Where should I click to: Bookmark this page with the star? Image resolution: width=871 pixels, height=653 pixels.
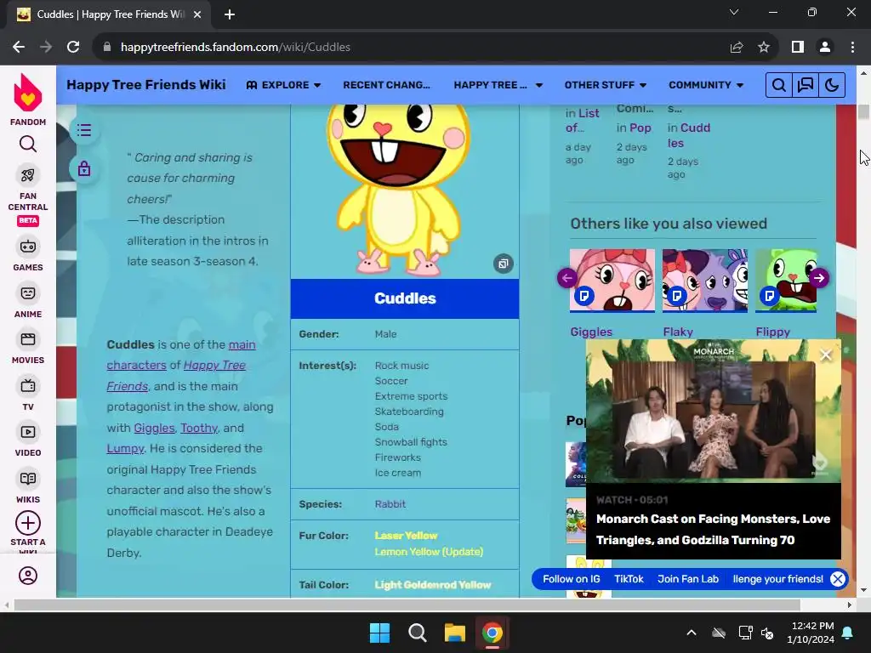[764, 48]
